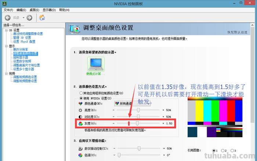The height and width of the screenshot is (161, 257).
Task: Click the 亮度(B) slider thumb
Action: tap(138, 110)
